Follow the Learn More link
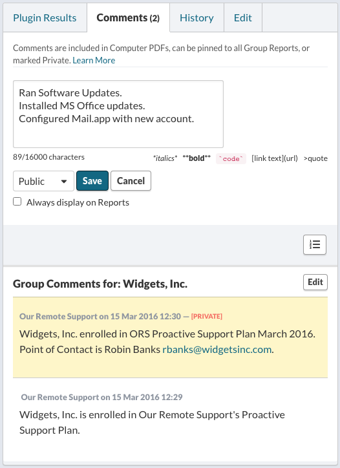The width and height of the screenshot is (340, 468). pos(94,60)
